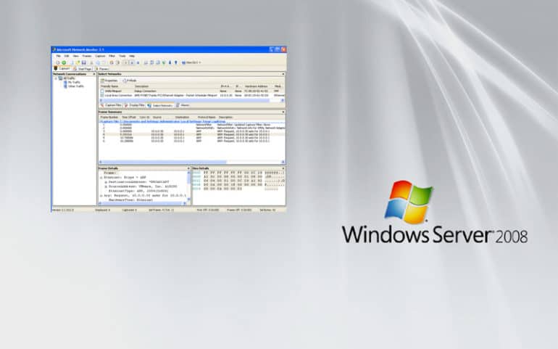Select frame 4 highlighted ARP row

pyautogui.click(x=192, y=134)
